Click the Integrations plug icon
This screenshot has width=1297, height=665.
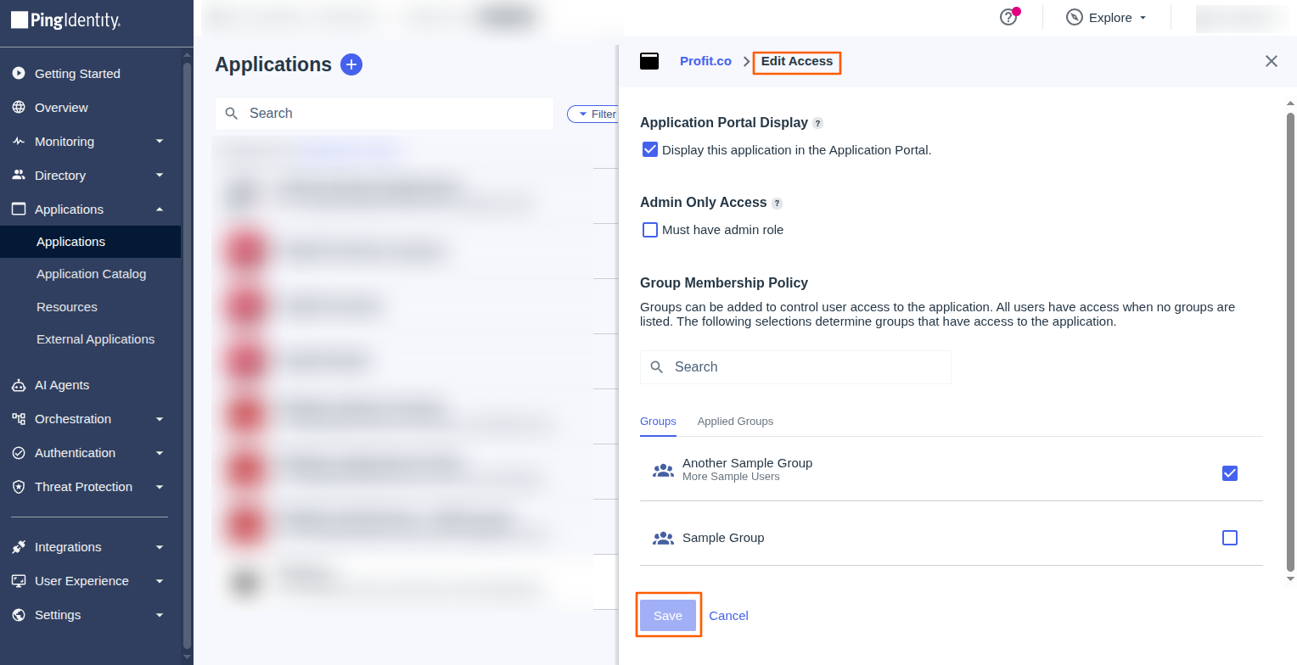click(x=19, y=547)
